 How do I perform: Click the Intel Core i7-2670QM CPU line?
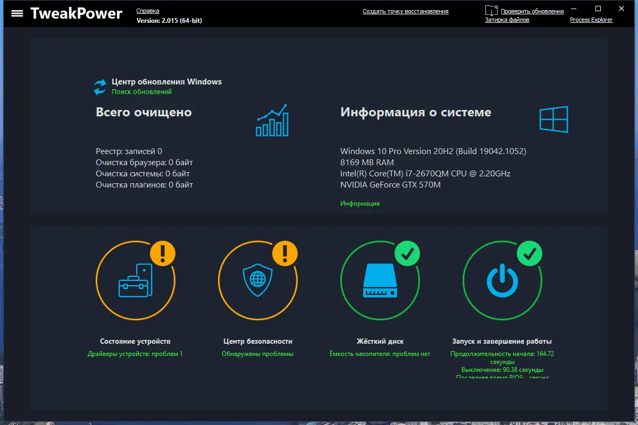pyautogui.click(x=425, y=174)
